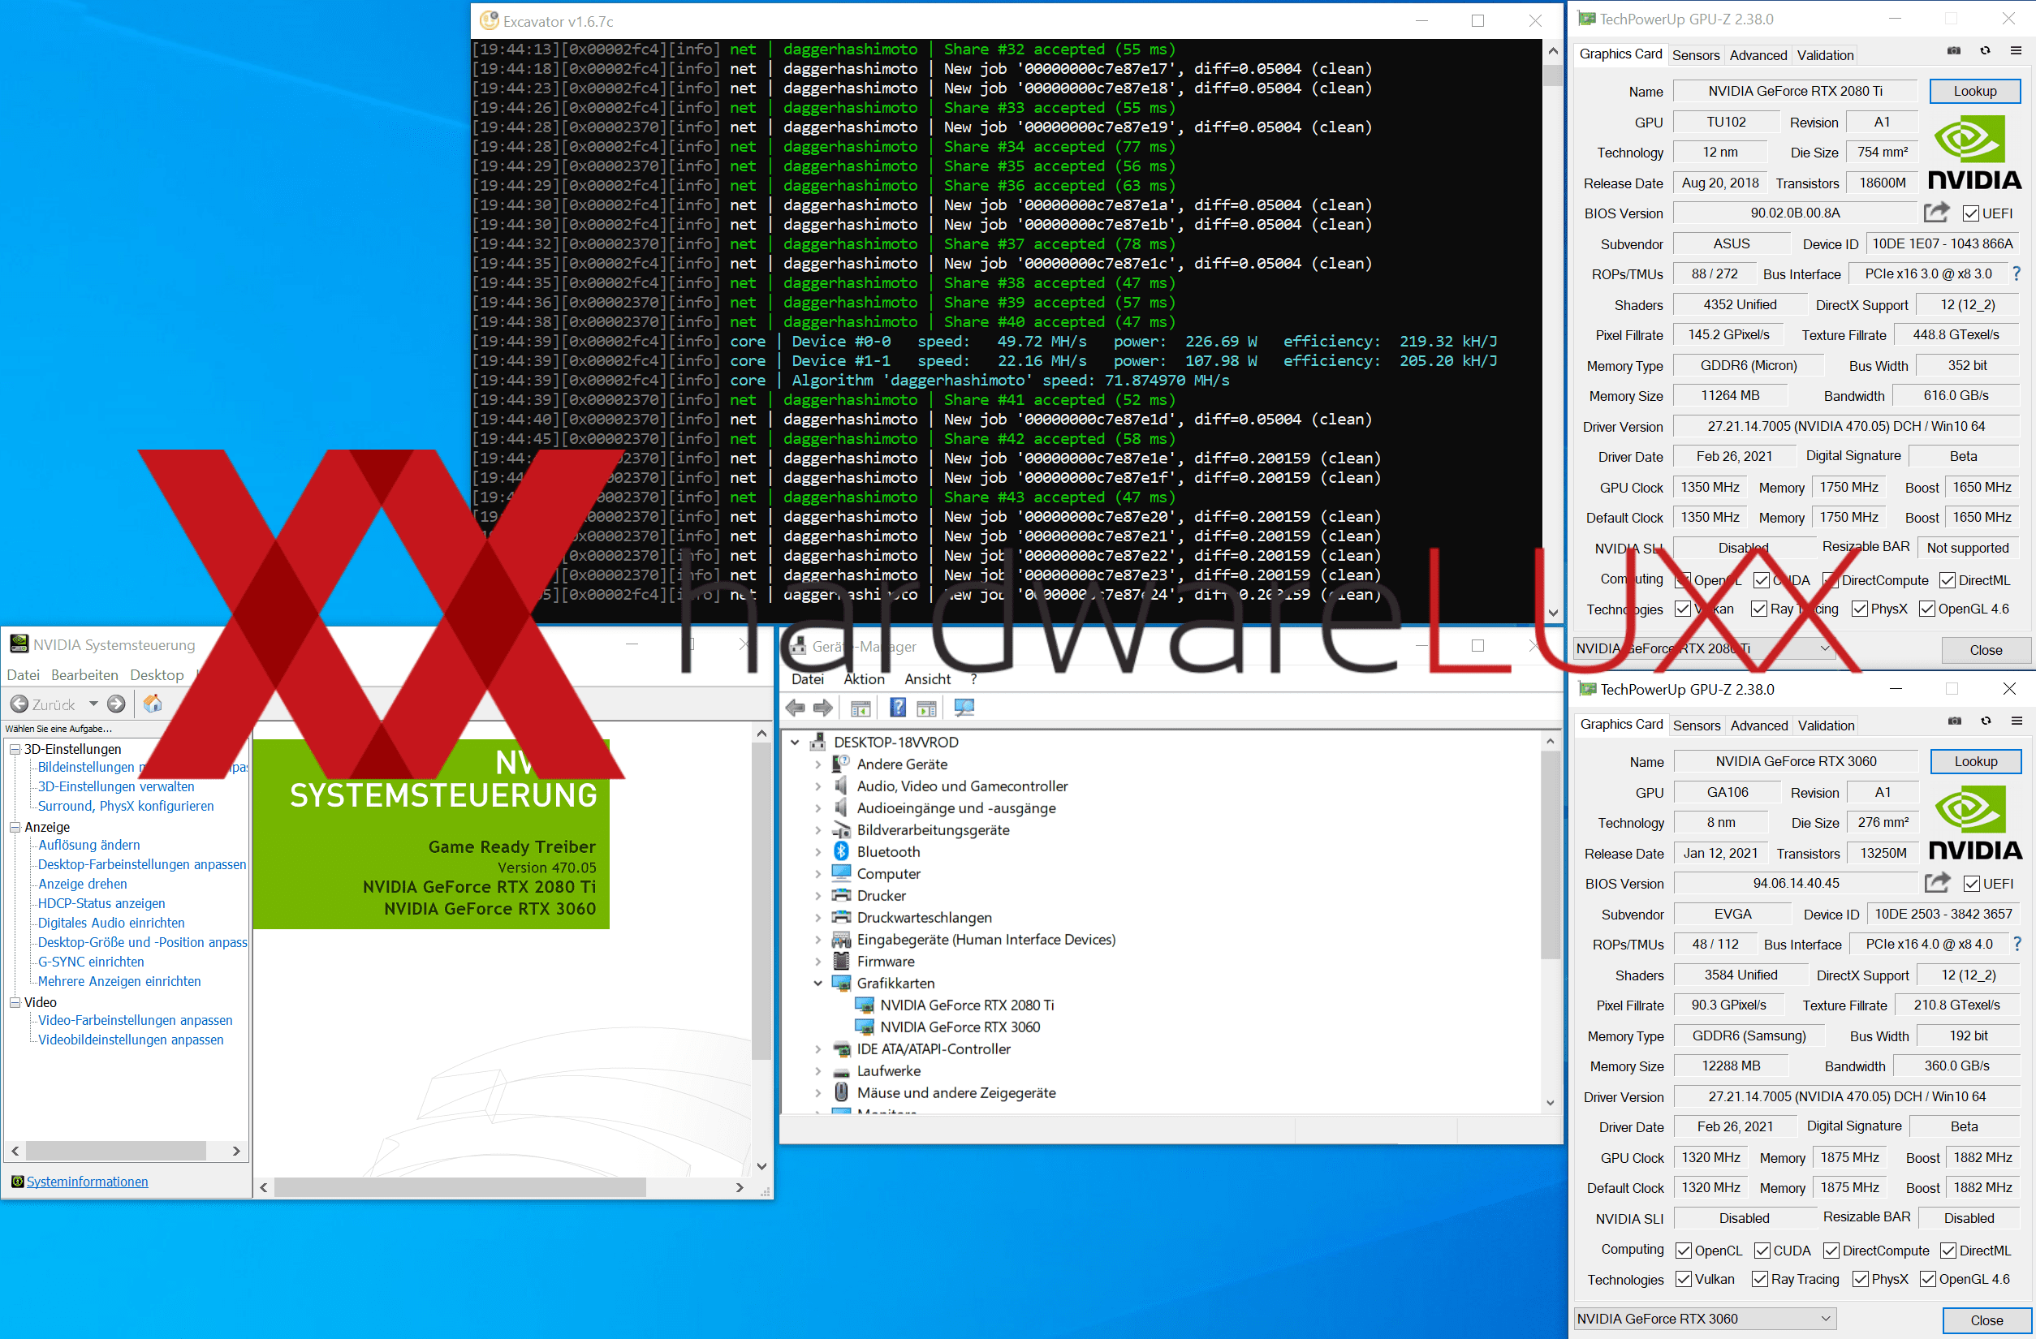Expand the Bluetooth device category

(x=817, y=851)
